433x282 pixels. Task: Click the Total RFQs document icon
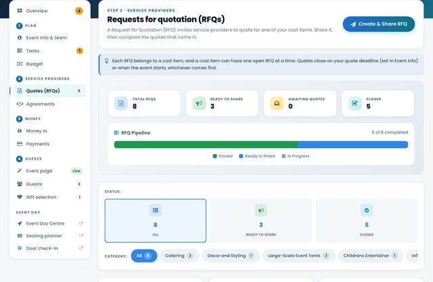click(121, 103)
